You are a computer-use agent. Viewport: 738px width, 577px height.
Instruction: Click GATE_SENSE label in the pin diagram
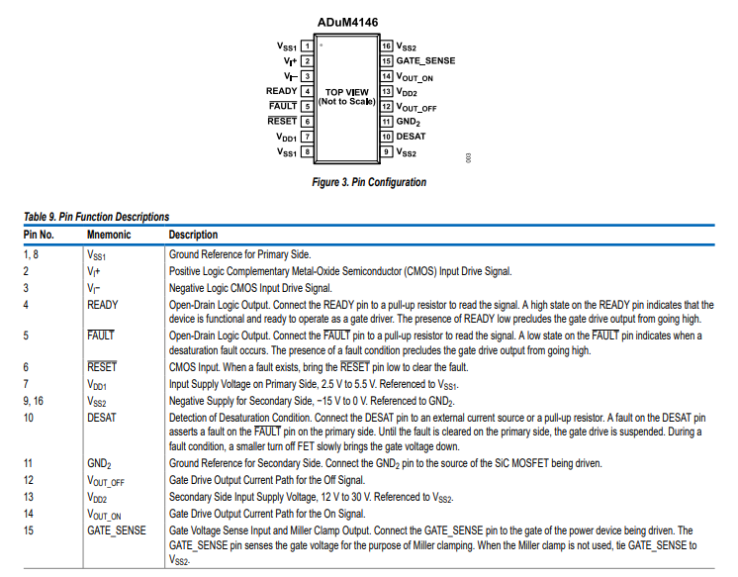[425, 60]
